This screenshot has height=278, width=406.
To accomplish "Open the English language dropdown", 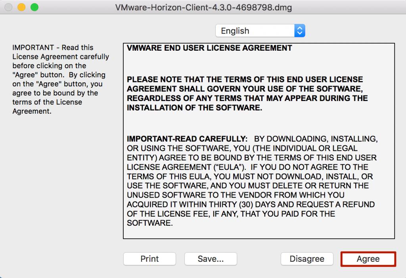I will pos(255,31).
